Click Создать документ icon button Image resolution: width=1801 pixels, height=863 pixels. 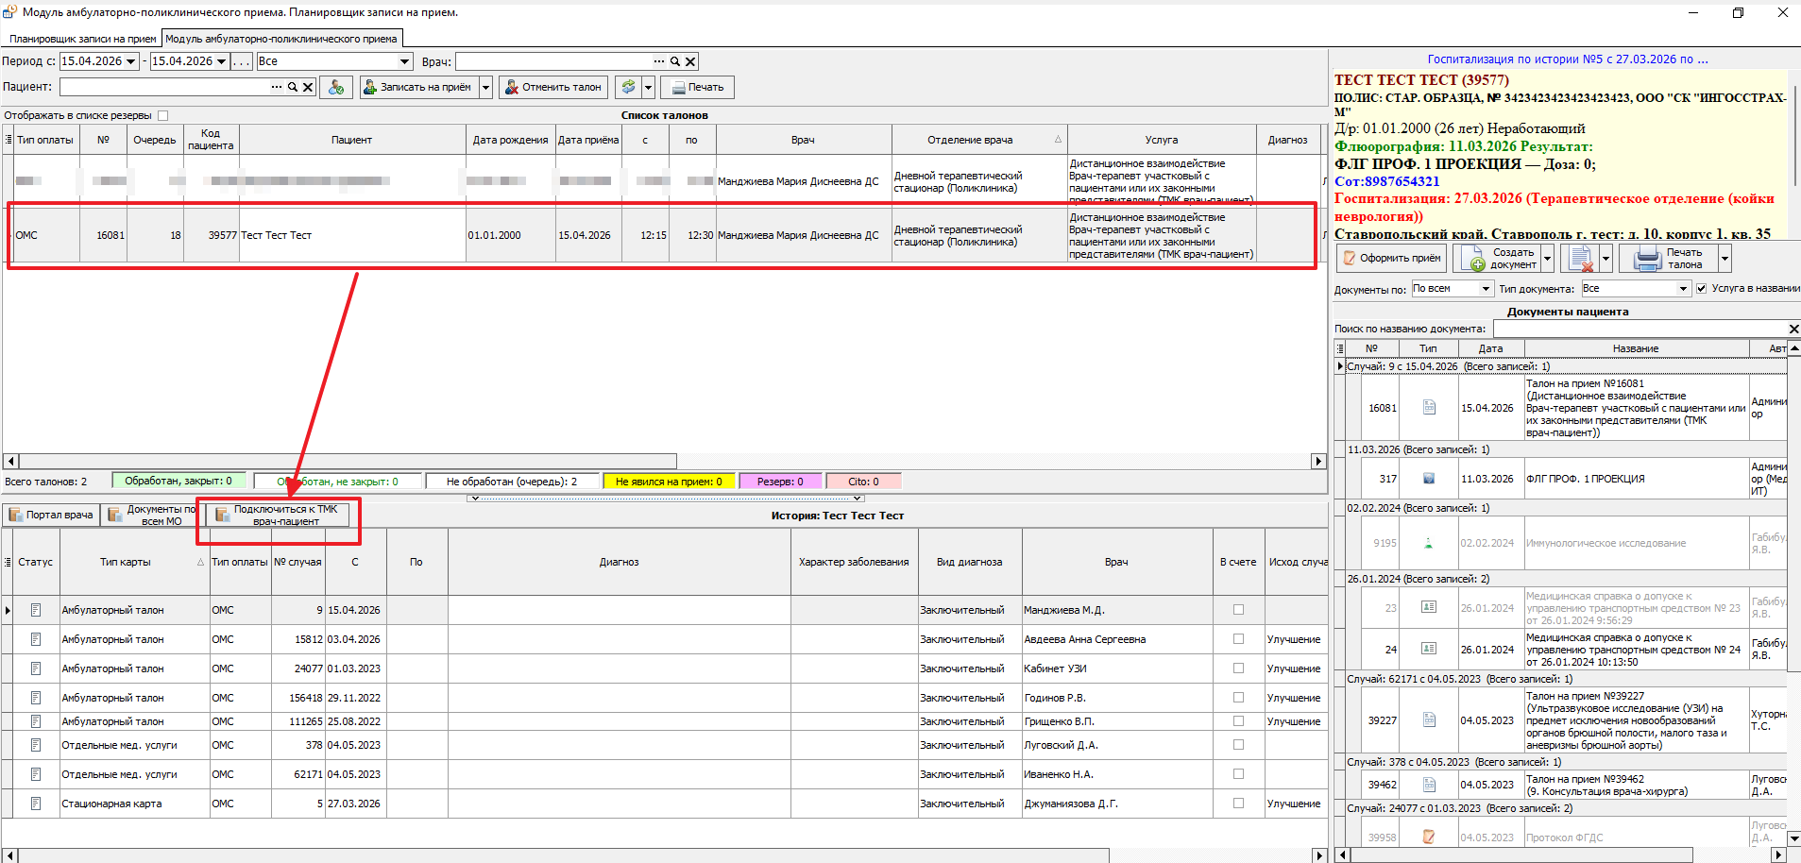1497,258
